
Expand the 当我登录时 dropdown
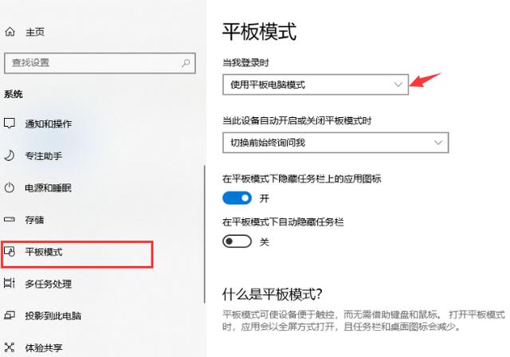point(316,84)
